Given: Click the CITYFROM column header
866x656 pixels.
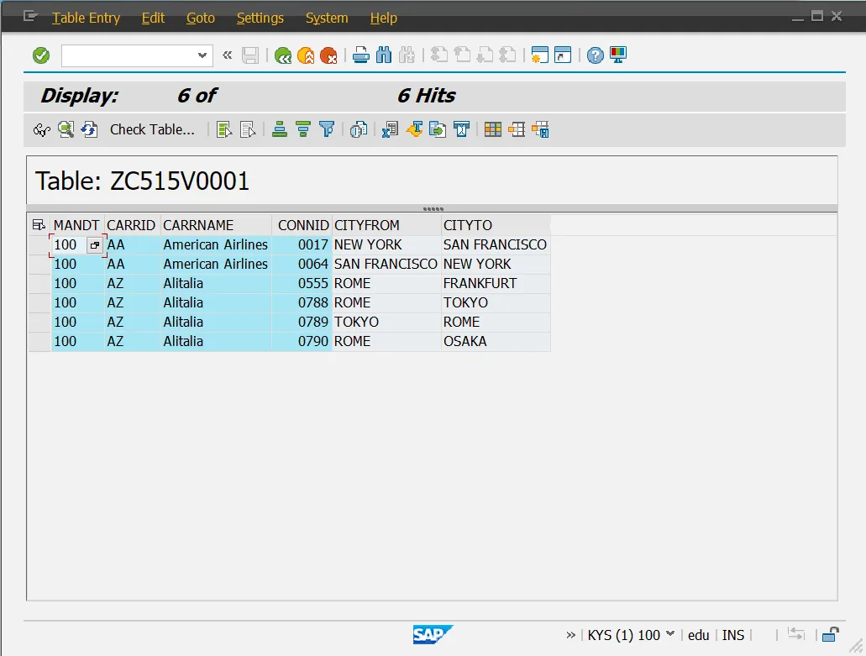Looking at the screenshot, I should point(386,225).
